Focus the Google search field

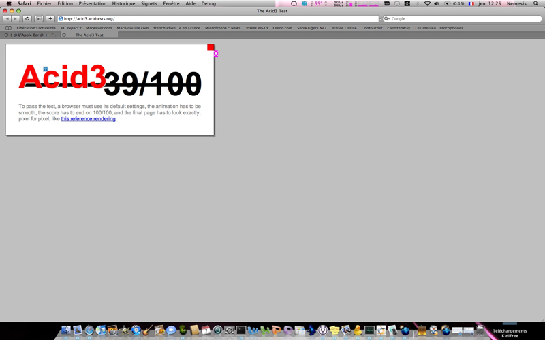[x=463, y=19]
